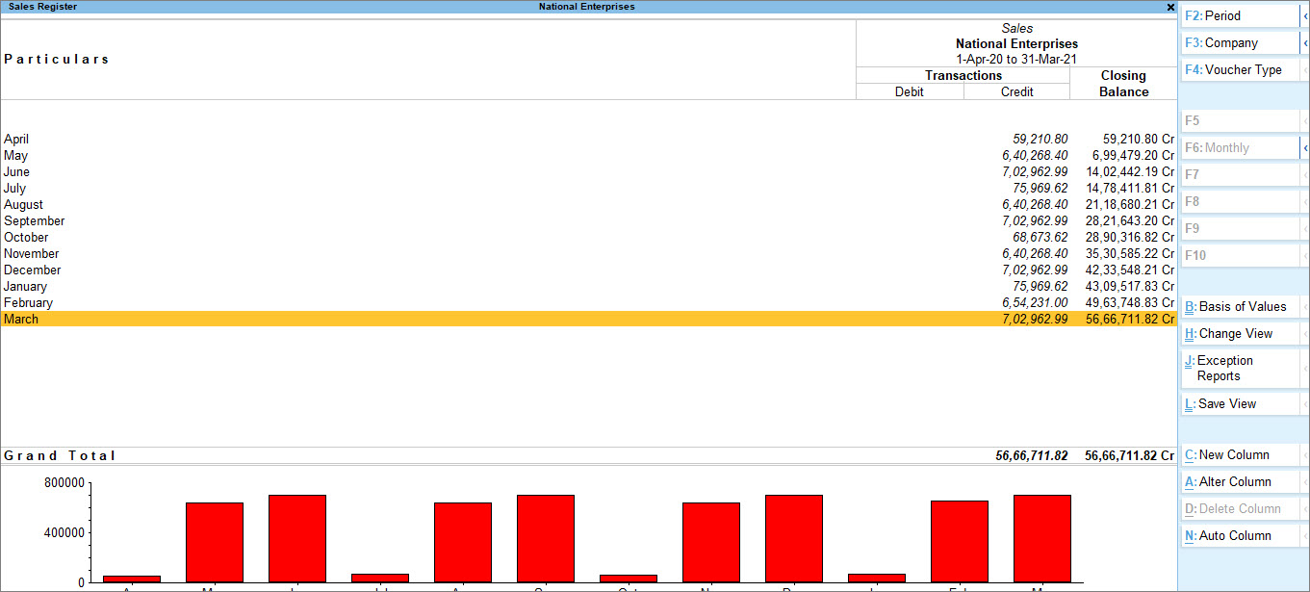Screen dimensions: 1310x592
Task: Click the Delete Column button
Action: coord(1240,509)
